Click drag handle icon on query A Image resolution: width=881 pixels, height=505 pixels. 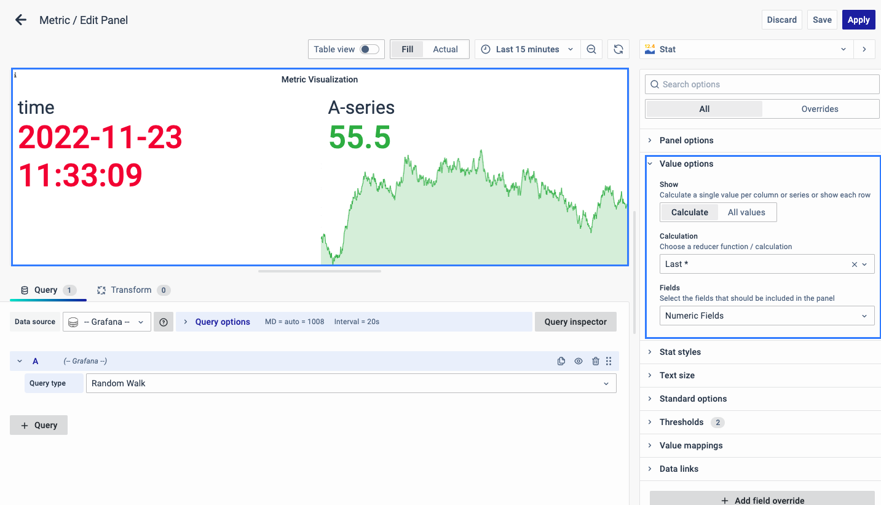coord(609,362)
